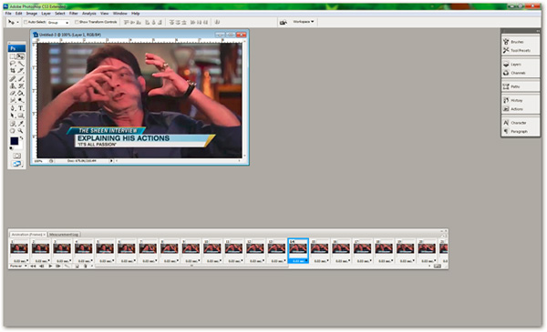Duplicate the selected animation frame

point(77,266)
